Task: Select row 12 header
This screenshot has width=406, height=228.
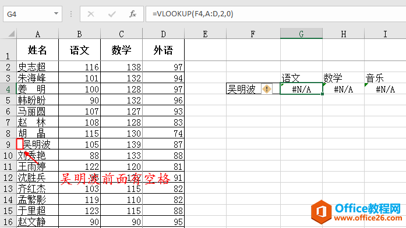Action: tap(8, 177)
